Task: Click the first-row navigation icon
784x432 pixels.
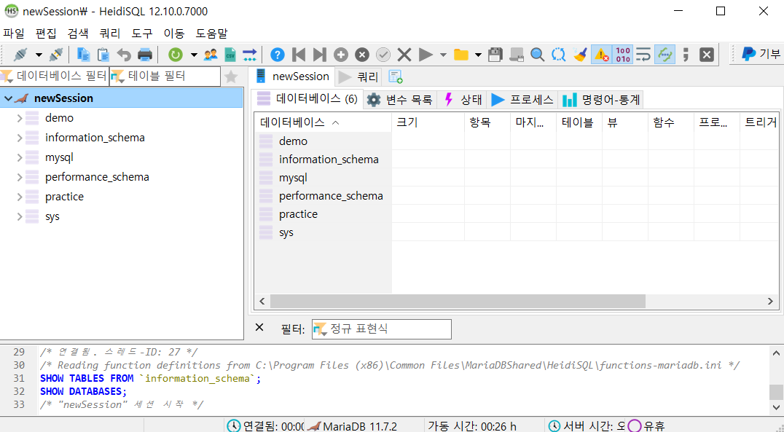Action: click(299, 55)
